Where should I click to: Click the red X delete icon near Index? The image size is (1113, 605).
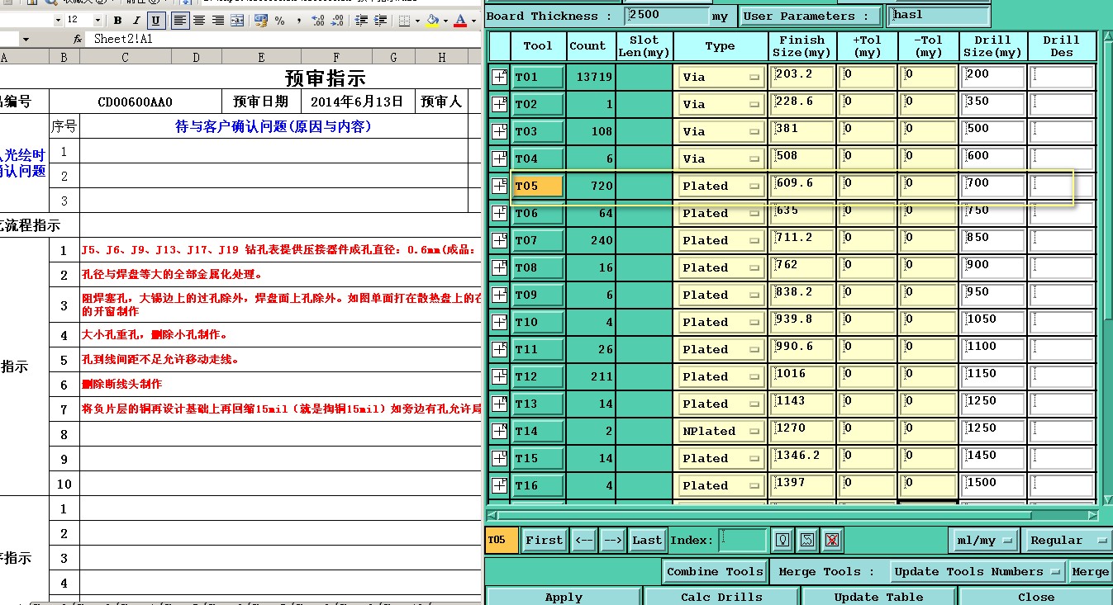(832, 541)
